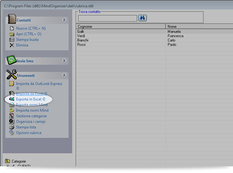The width and height of the screenshot is (233, 173).
Task: Click the Gestione categorie icon
Action: click(x=12, y=116)
